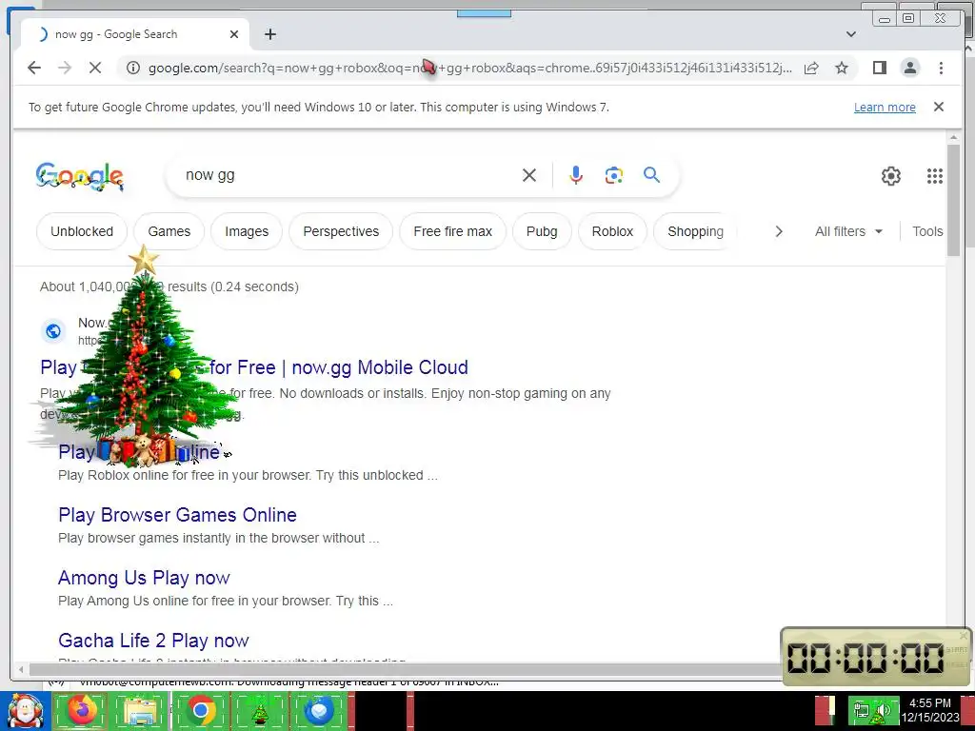Submit search with magnifier icon

click(651, 175)
